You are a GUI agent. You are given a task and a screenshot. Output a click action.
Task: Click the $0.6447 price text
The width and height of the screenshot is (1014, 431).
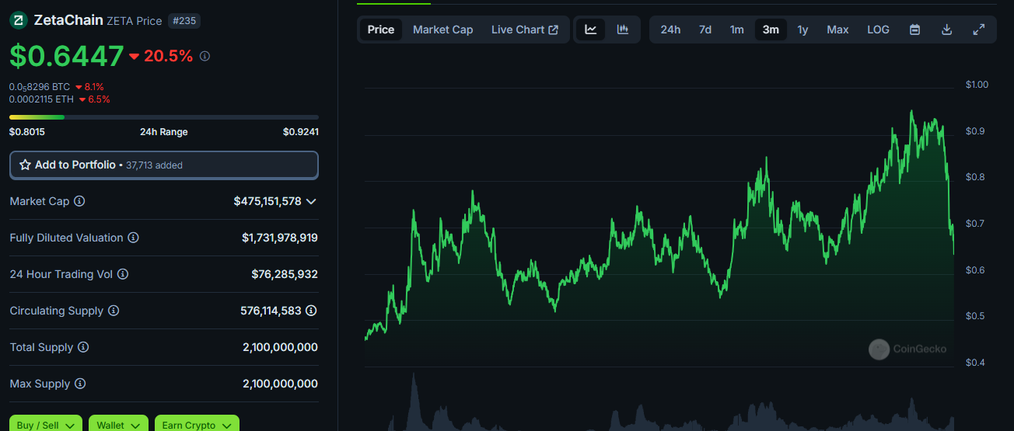coord(66,56)
